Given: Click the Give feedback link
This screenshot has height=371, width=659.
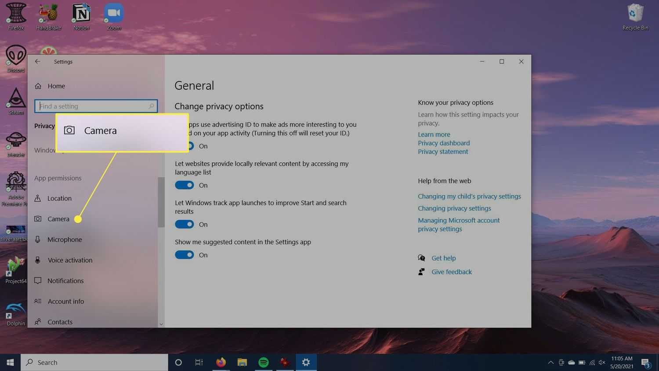Looking at the screenshot, I should 451,272.
